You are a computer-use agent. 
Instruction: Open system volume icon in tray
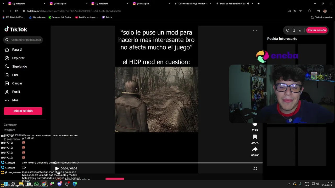point(318,184)
